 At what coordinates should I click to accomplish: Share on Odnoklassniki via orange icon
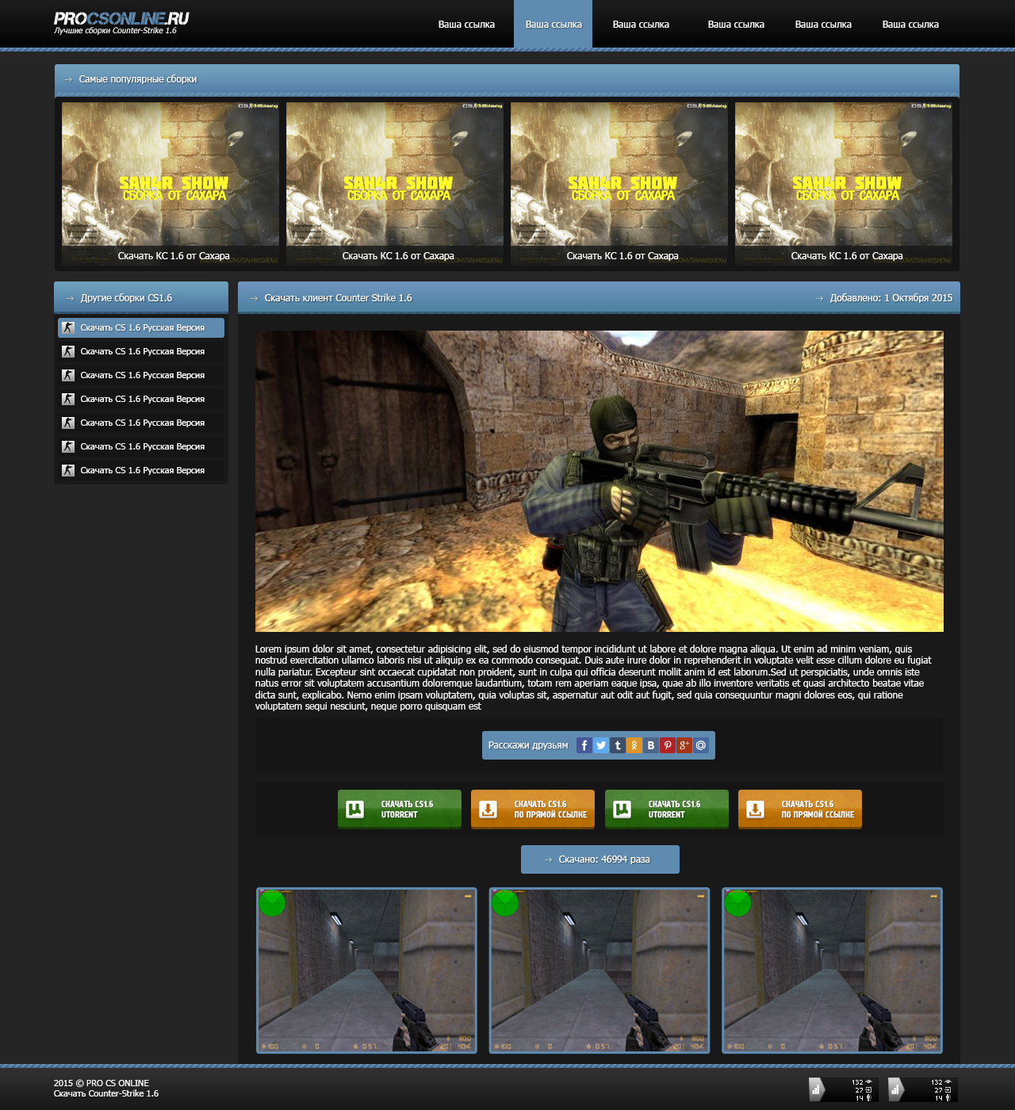pos(634,745)
